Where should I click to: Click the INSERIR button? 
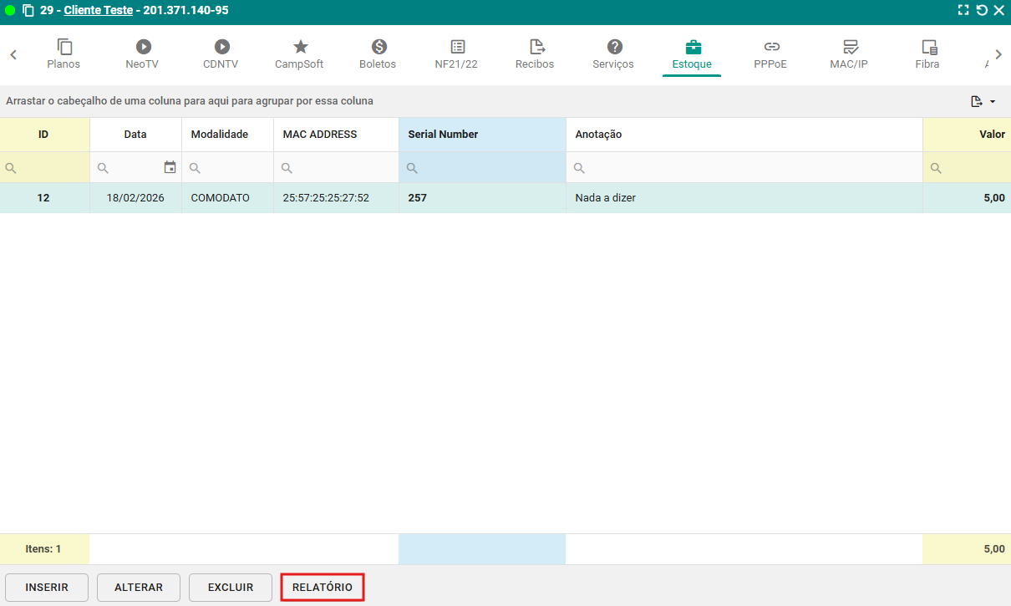tap(47, 588)
